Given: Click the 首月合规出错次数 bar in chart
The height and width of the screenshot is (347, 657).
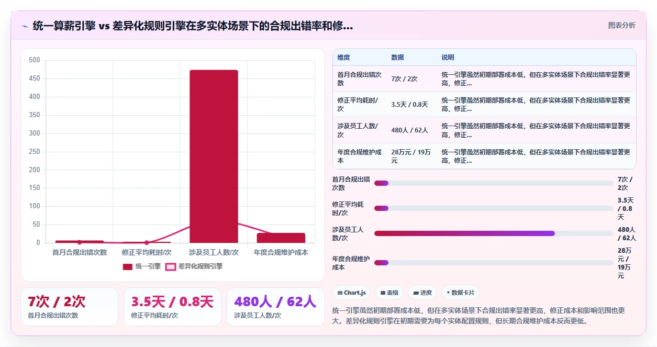Looking at the screenshot, I should point(79,242).
